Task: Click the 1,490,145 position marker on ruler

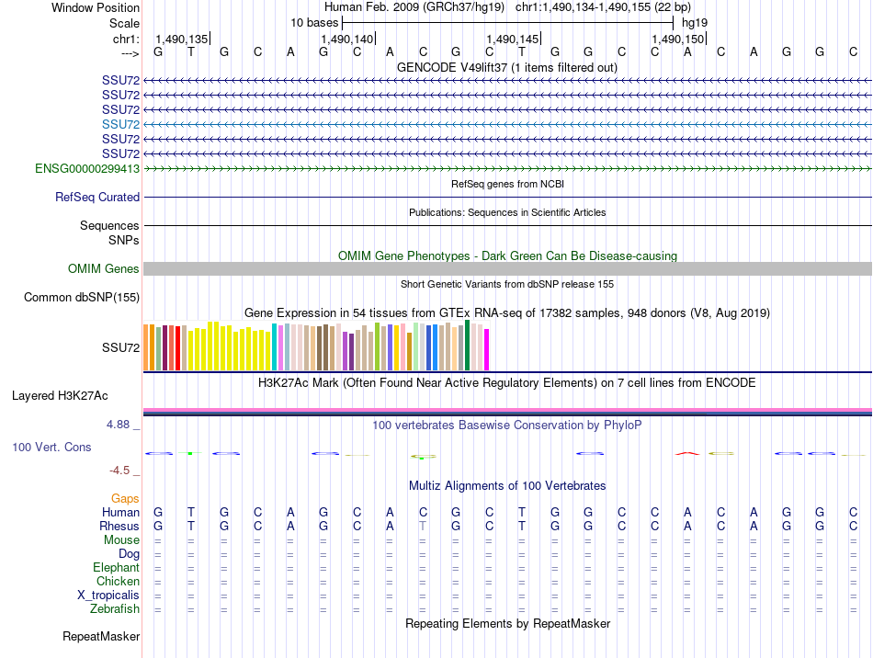Action: pyautogui.click(x=514, y=39)
